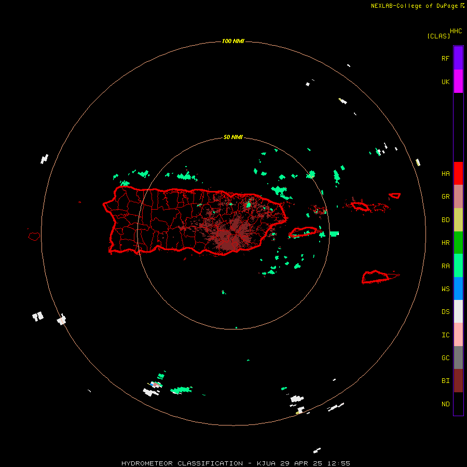Click the '29 APR 25' date text
467x467 pixels.
(301, 463)
